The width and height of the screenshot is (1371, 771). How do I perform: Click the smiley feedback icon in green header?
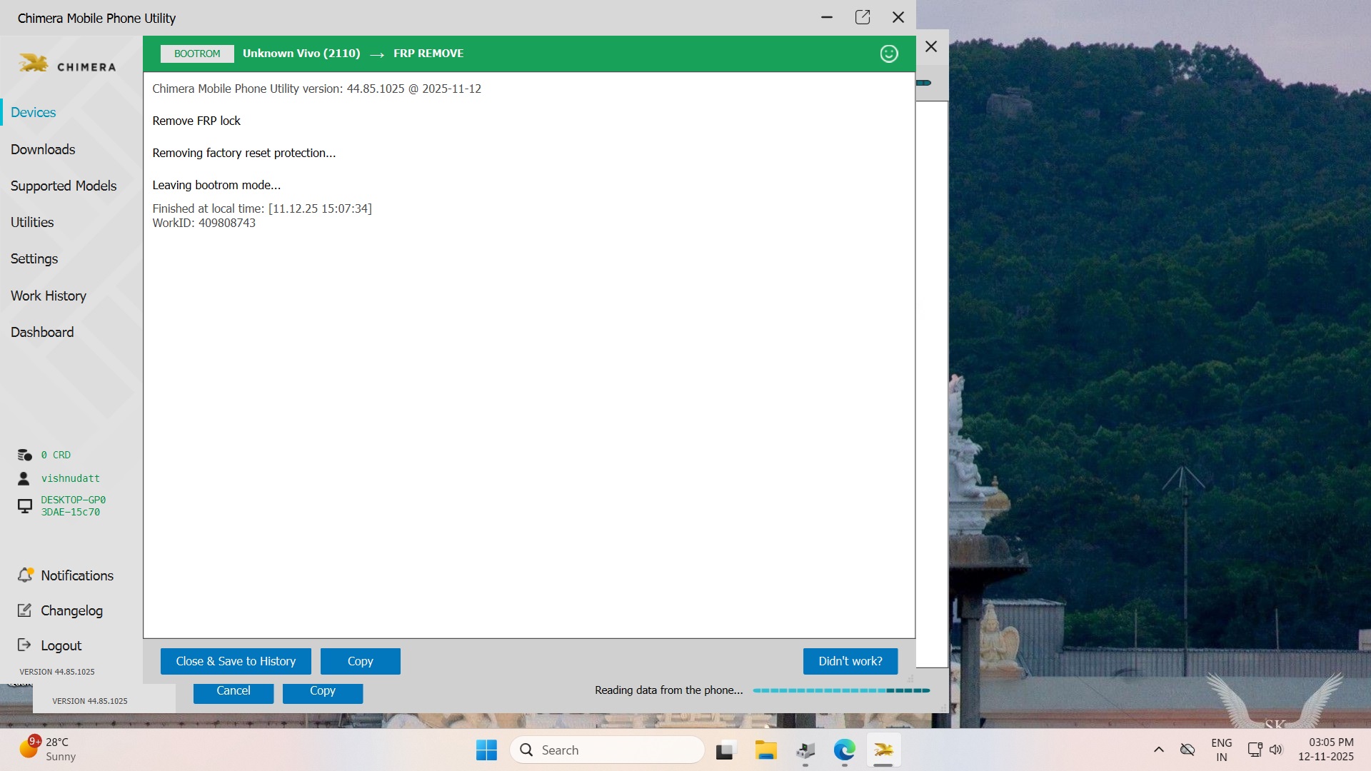tap(888, 54)
